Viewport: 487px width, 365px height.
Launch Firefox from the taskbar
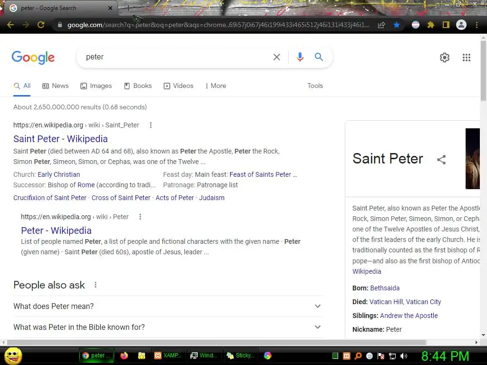point(124,355)
